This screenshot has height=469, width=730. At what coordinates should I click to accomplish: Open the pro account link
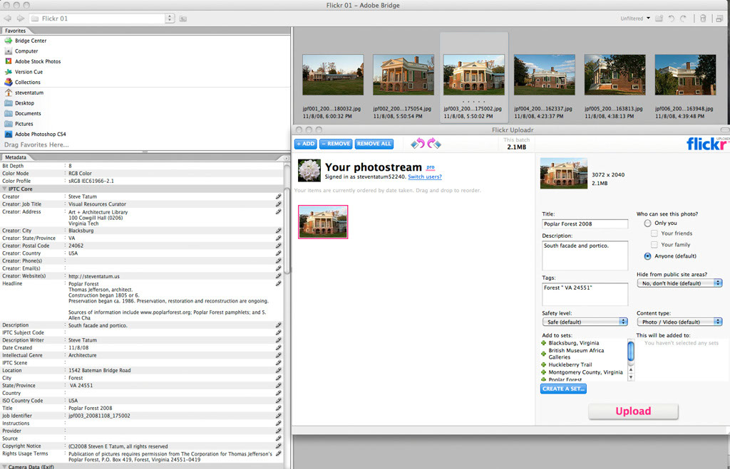(430, 167)
